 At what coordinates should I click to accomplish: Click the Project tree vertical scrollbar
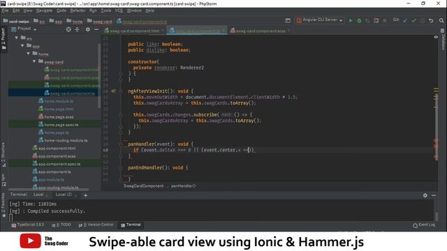click(99, 75)
